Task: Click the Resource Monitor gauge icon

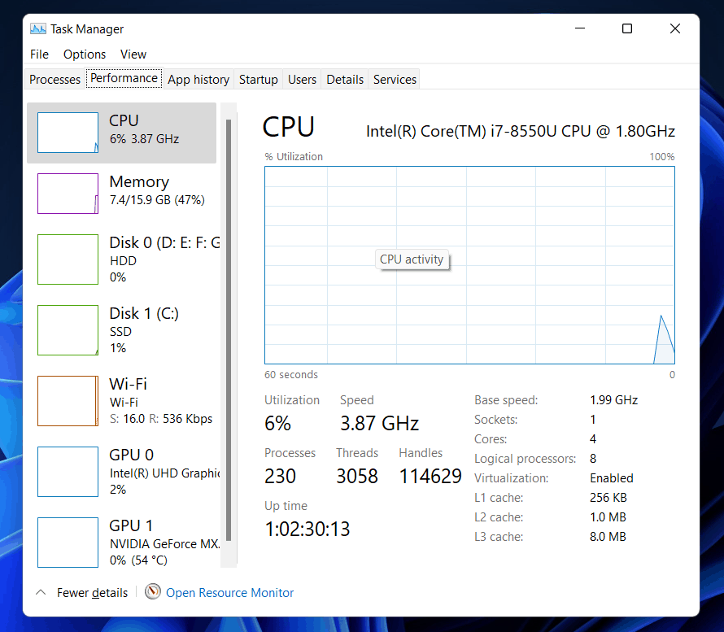Action: (x=152, y=591)
